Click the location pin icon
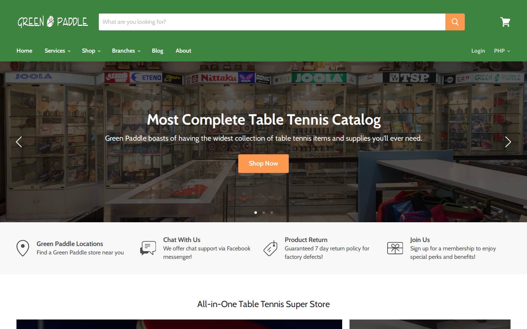 [23, 248]
